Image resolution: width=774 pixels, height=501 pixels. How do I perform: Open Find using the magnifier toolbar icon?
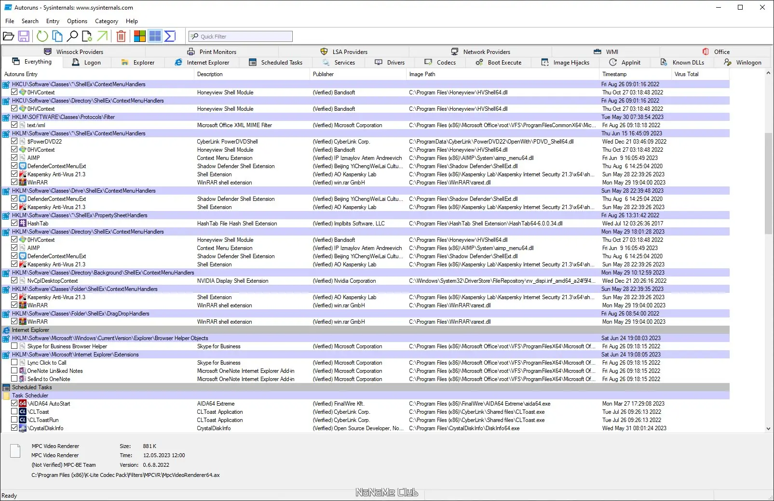[x=72, y=36]
